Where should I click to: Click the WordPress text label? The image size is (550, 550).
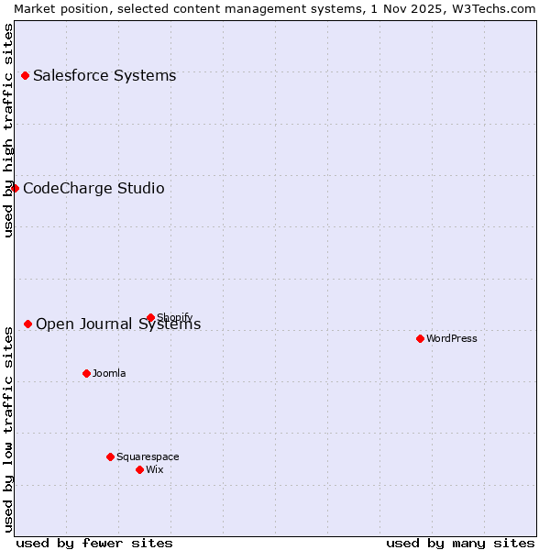(452, 338)
